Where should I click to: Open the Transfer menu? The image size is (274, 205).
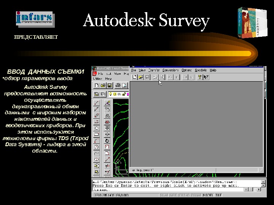pos(154,70)
